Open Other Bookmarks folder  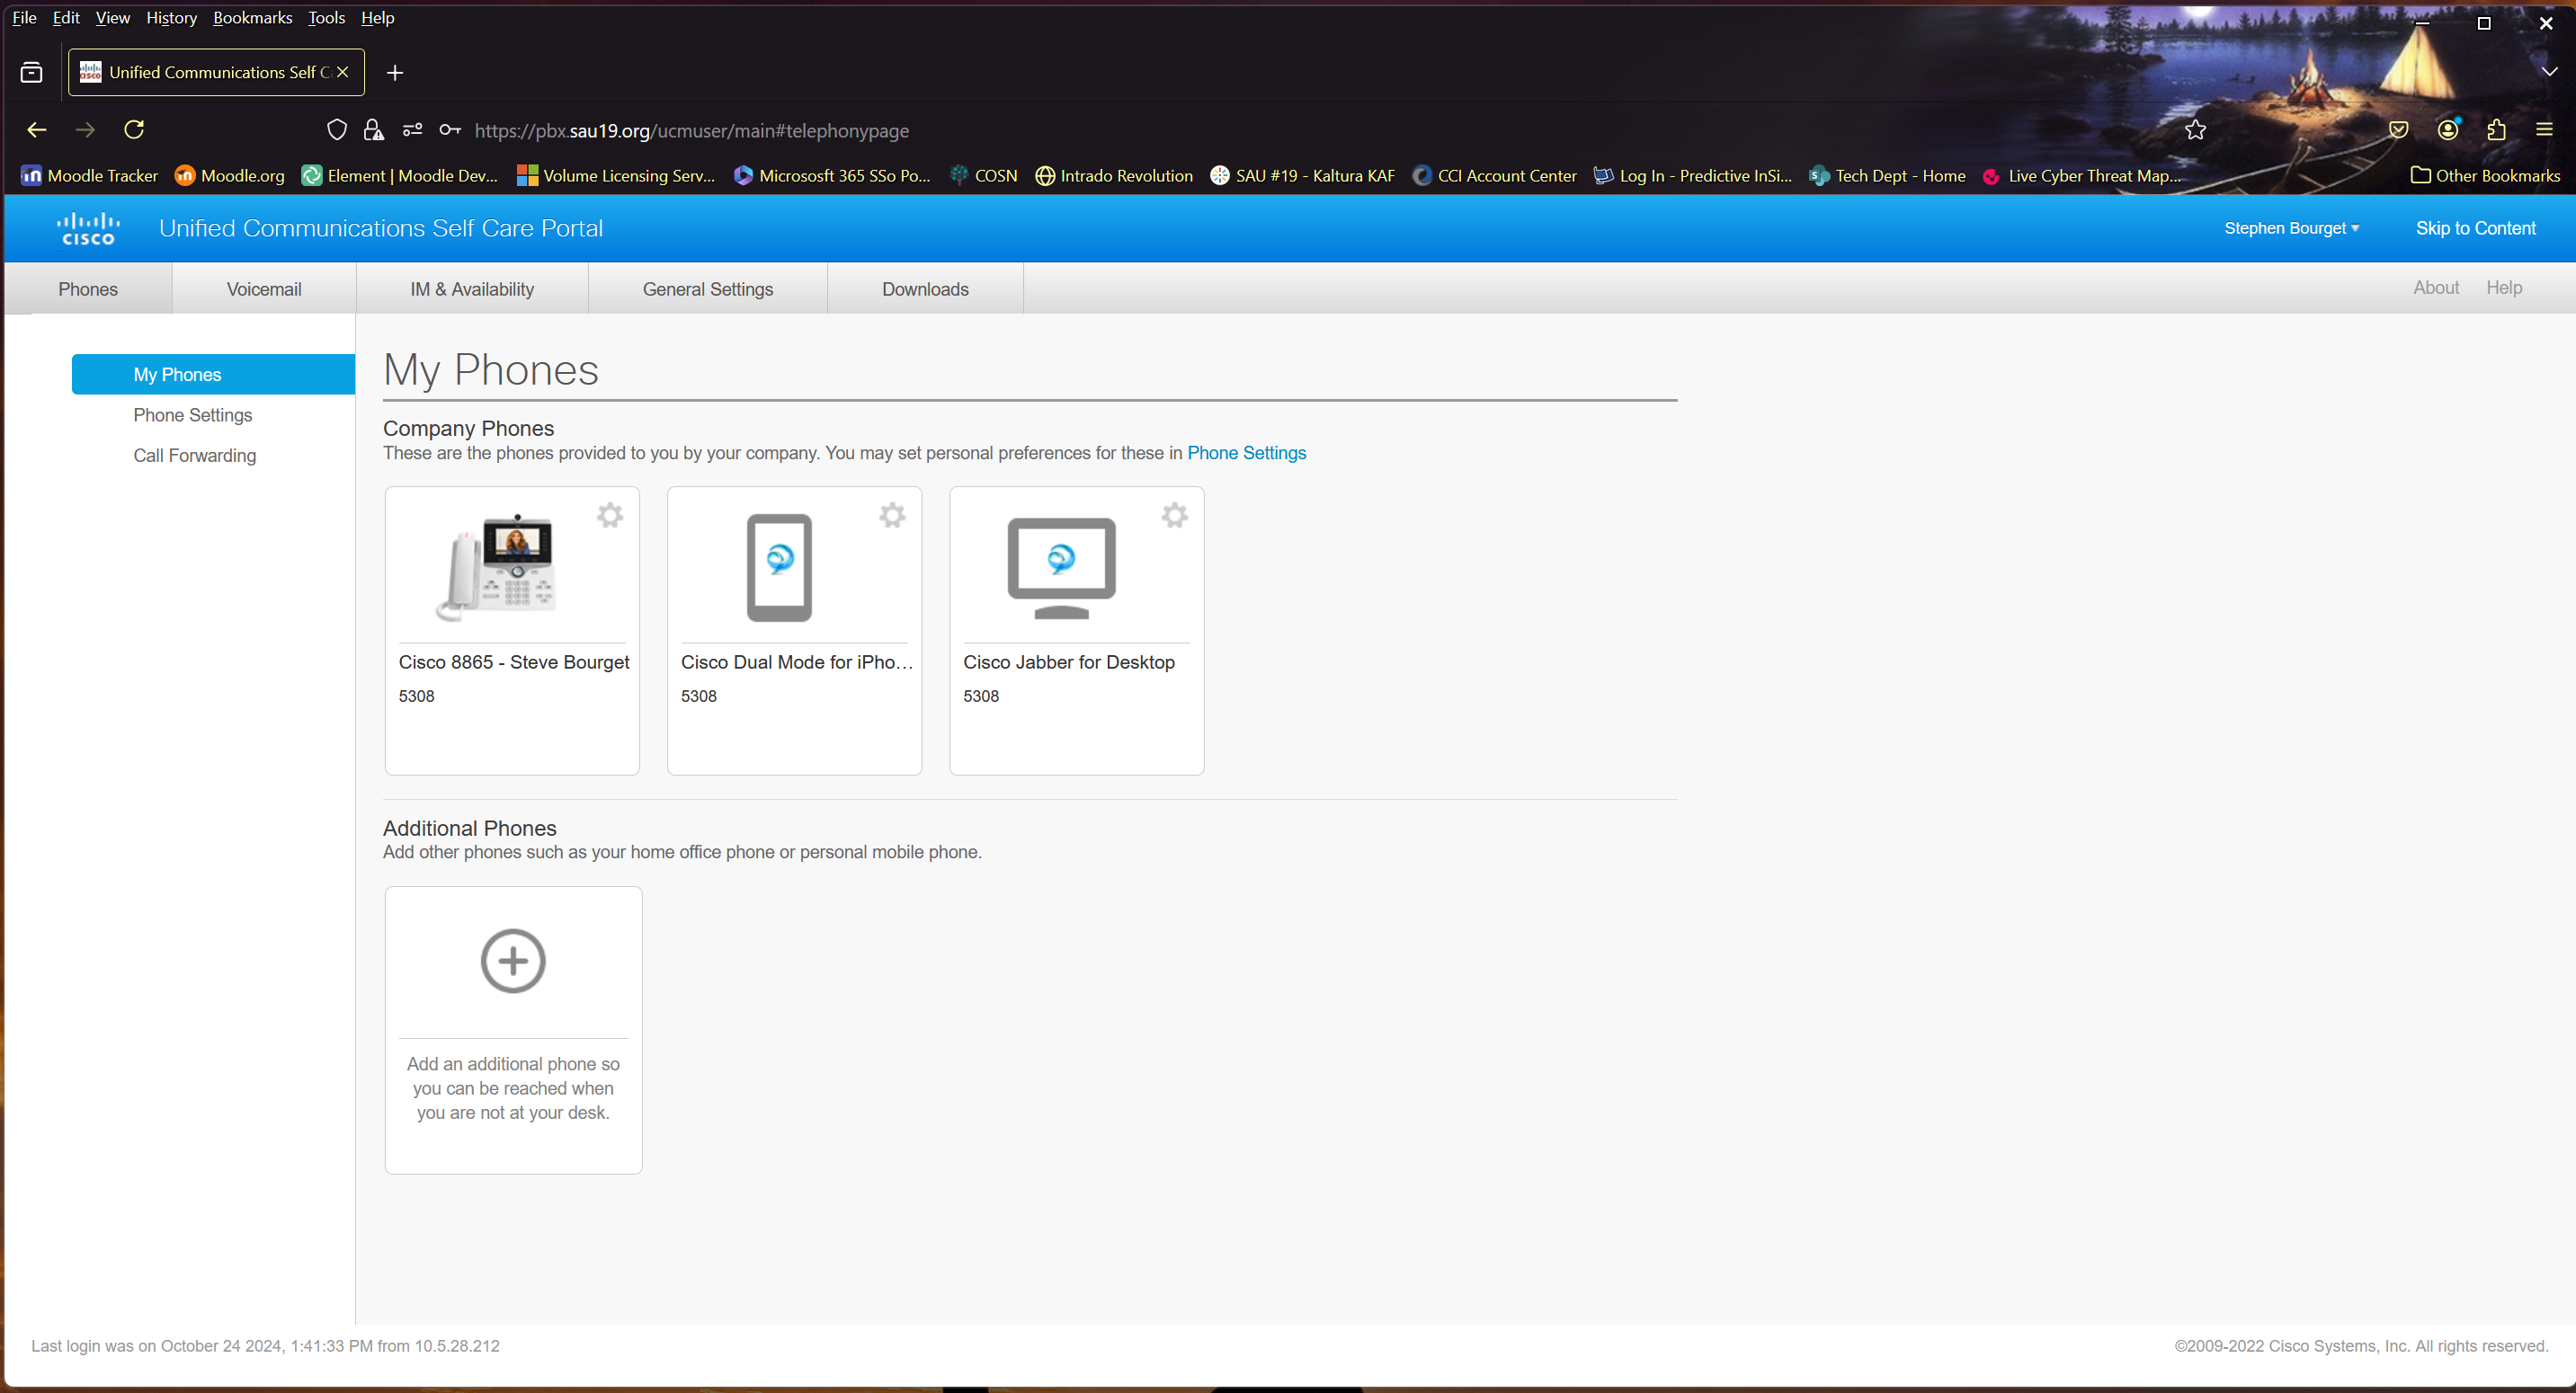(x=2485, y=176)
